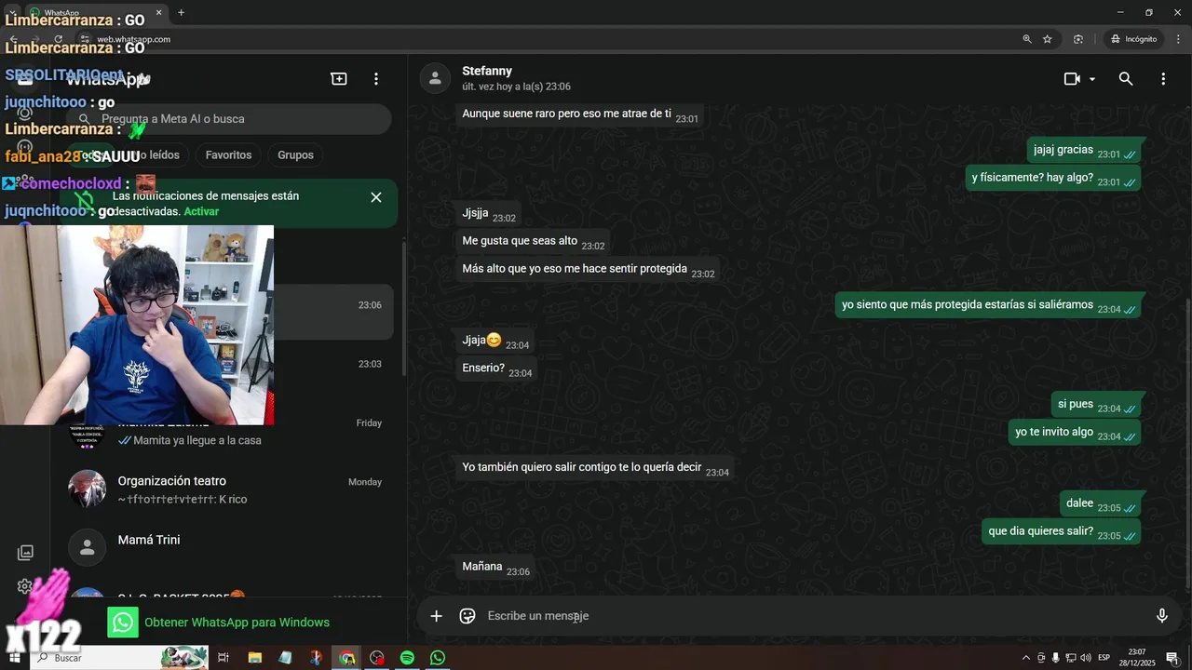Open Spotify from the taskbar
Image resolution: width=1192 pixels, height=670 pixels.
tap(407, 658)
